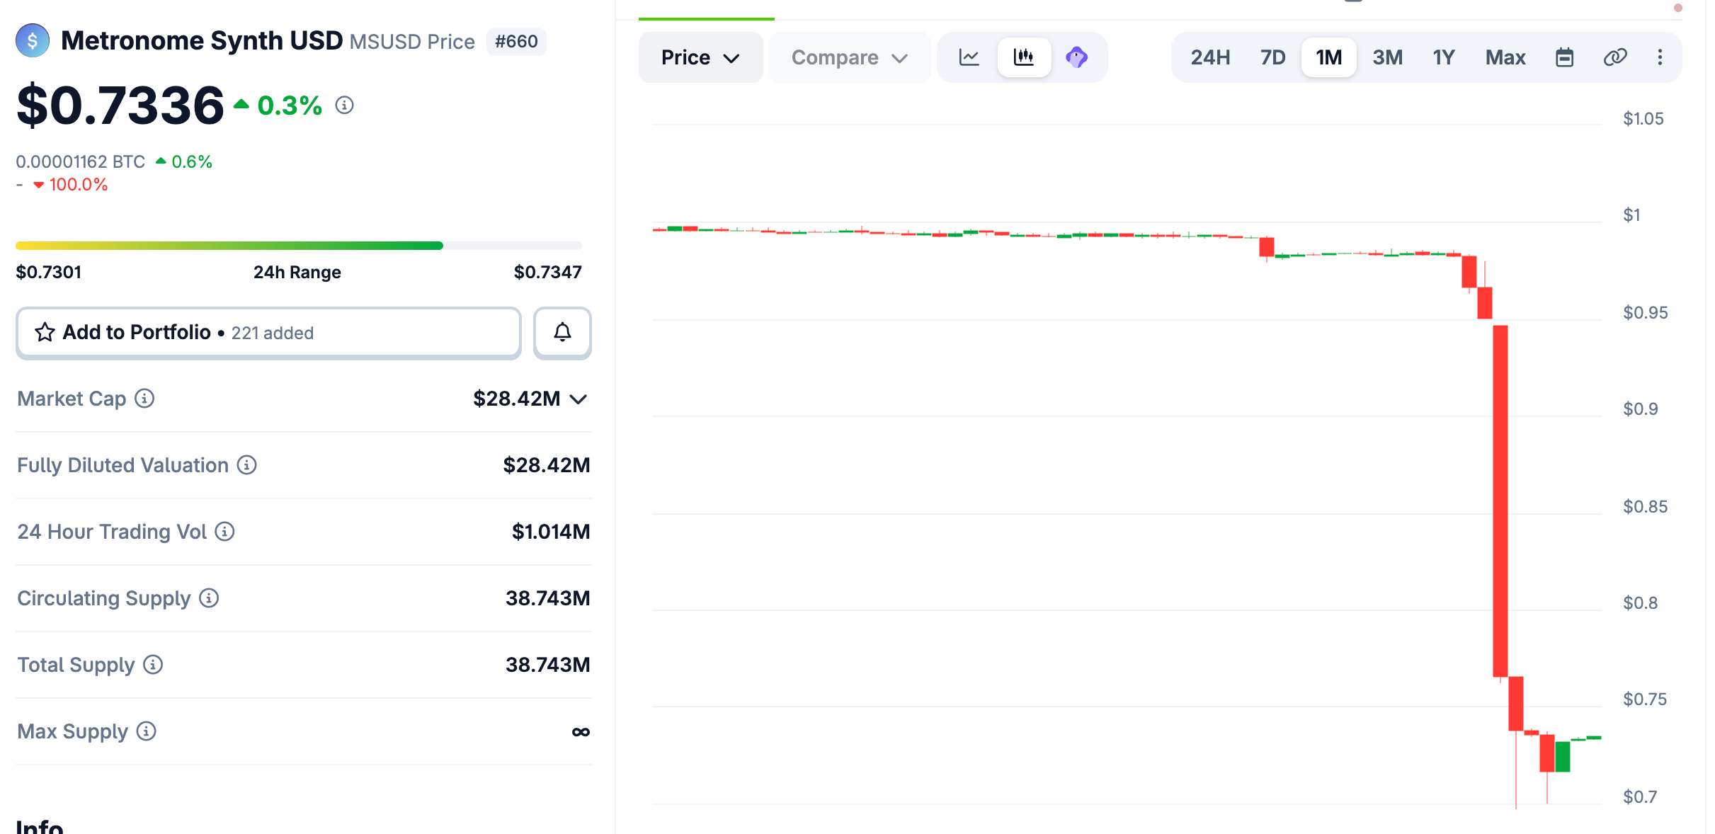Click the MSUSD Price ticker label
1715x834 pixels.
click(x=412, y=42)
